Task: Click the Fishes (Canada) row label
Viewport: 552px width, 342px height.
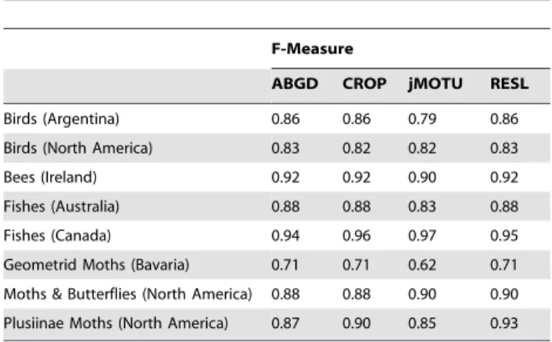Action: click(x=57, y=236)
